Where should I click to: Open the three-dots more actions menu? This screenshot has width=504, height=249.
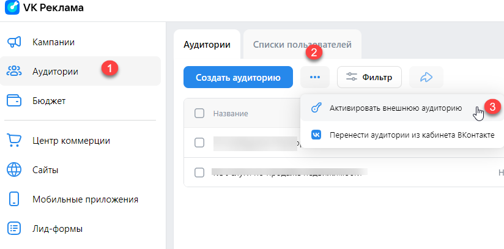315,77
